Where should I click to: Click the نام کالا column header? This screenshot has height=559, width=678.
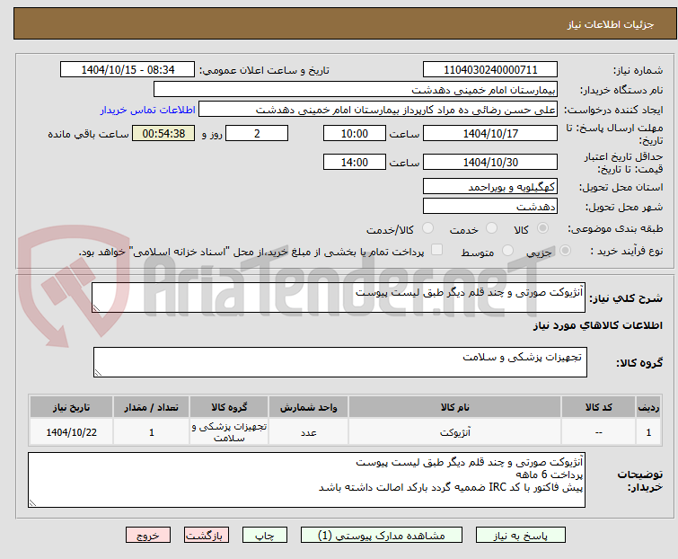coord(455,407)
